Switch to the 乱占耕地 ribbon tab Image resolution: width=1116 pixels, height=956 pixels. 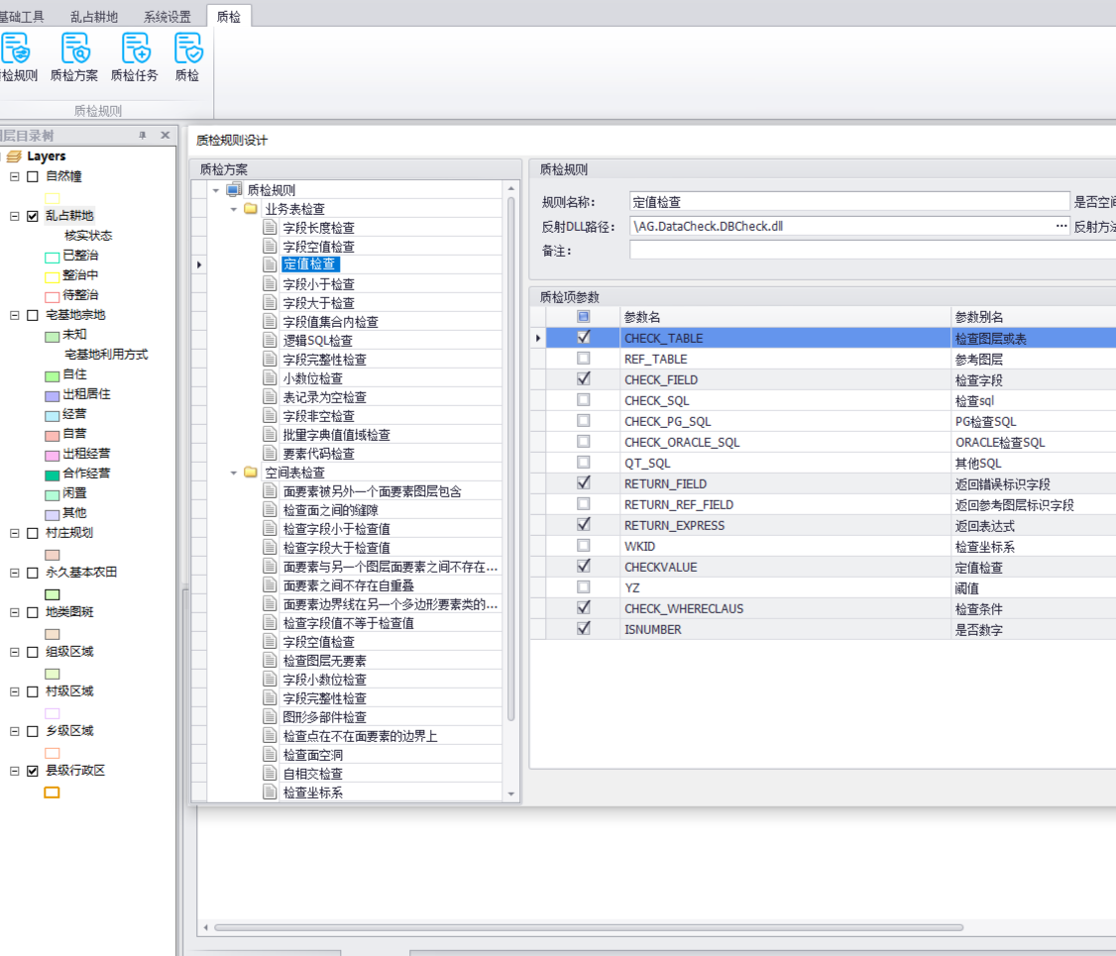(x=94, y=16)
